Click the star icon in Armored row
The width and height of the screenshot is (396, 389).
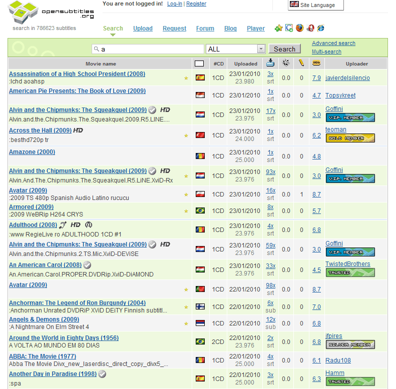click(186, 211)
